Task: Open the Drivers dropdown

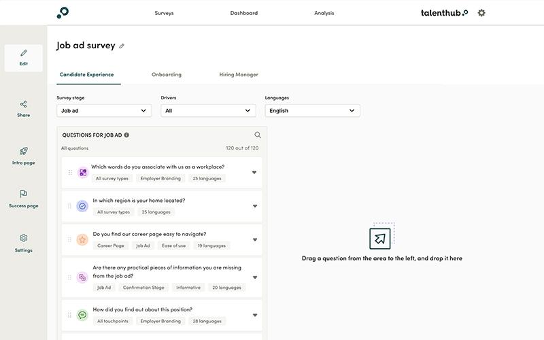Action: pyautogui.click(x=208, y=111)
